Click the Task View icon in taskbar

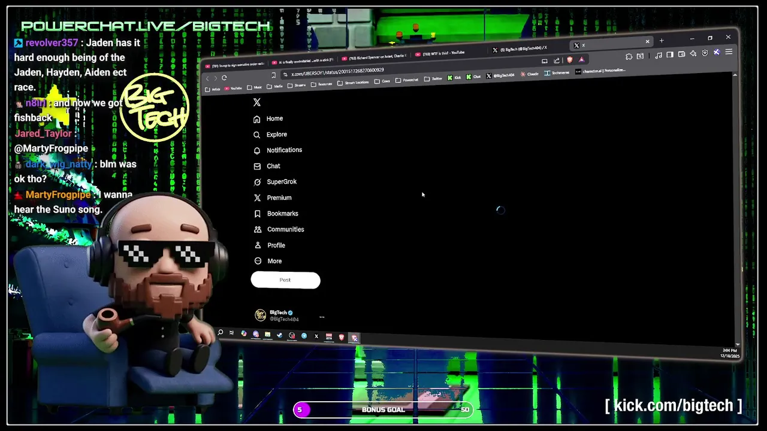(x=231, y=333)
